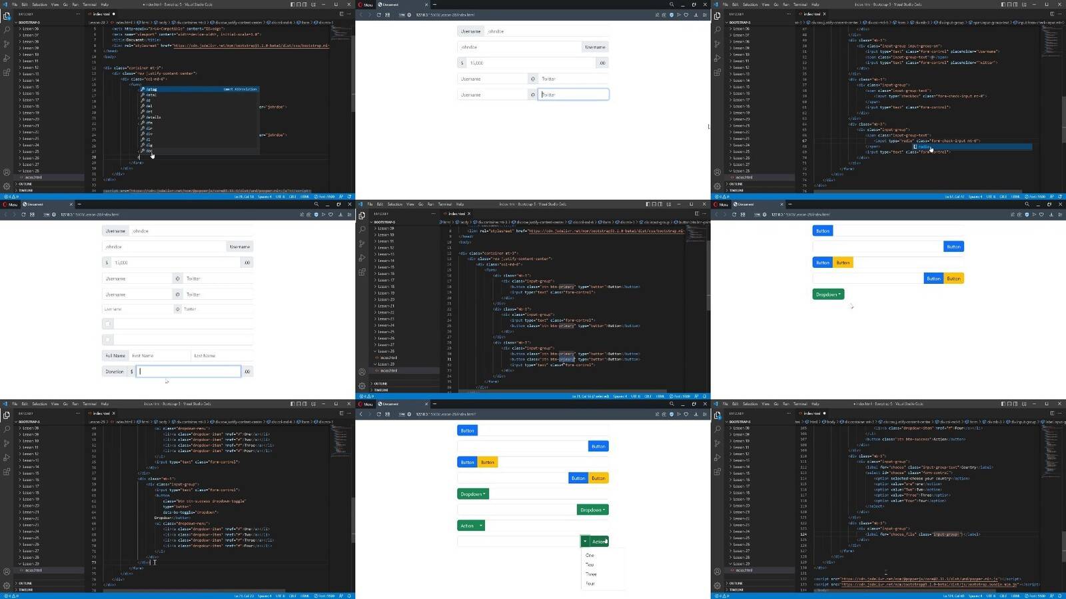This screenshot has height=599, width=1066.
Task: Open Accounts icon in VS Code window with autocomplete popup
Action: [x=7, y=172]
